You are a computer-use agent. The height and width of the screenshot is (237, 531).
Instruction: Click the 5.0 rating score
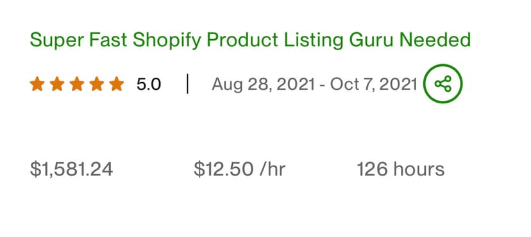tap(149, 84)
